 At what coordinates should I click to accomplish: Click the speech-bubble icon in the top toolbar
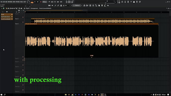pos(140,2)
